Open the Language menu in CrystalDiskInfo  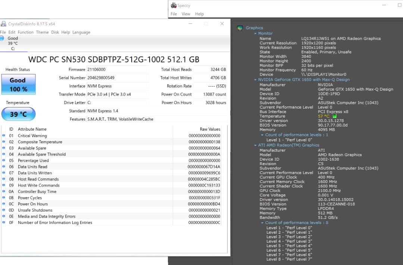click(x=81, y=32)
